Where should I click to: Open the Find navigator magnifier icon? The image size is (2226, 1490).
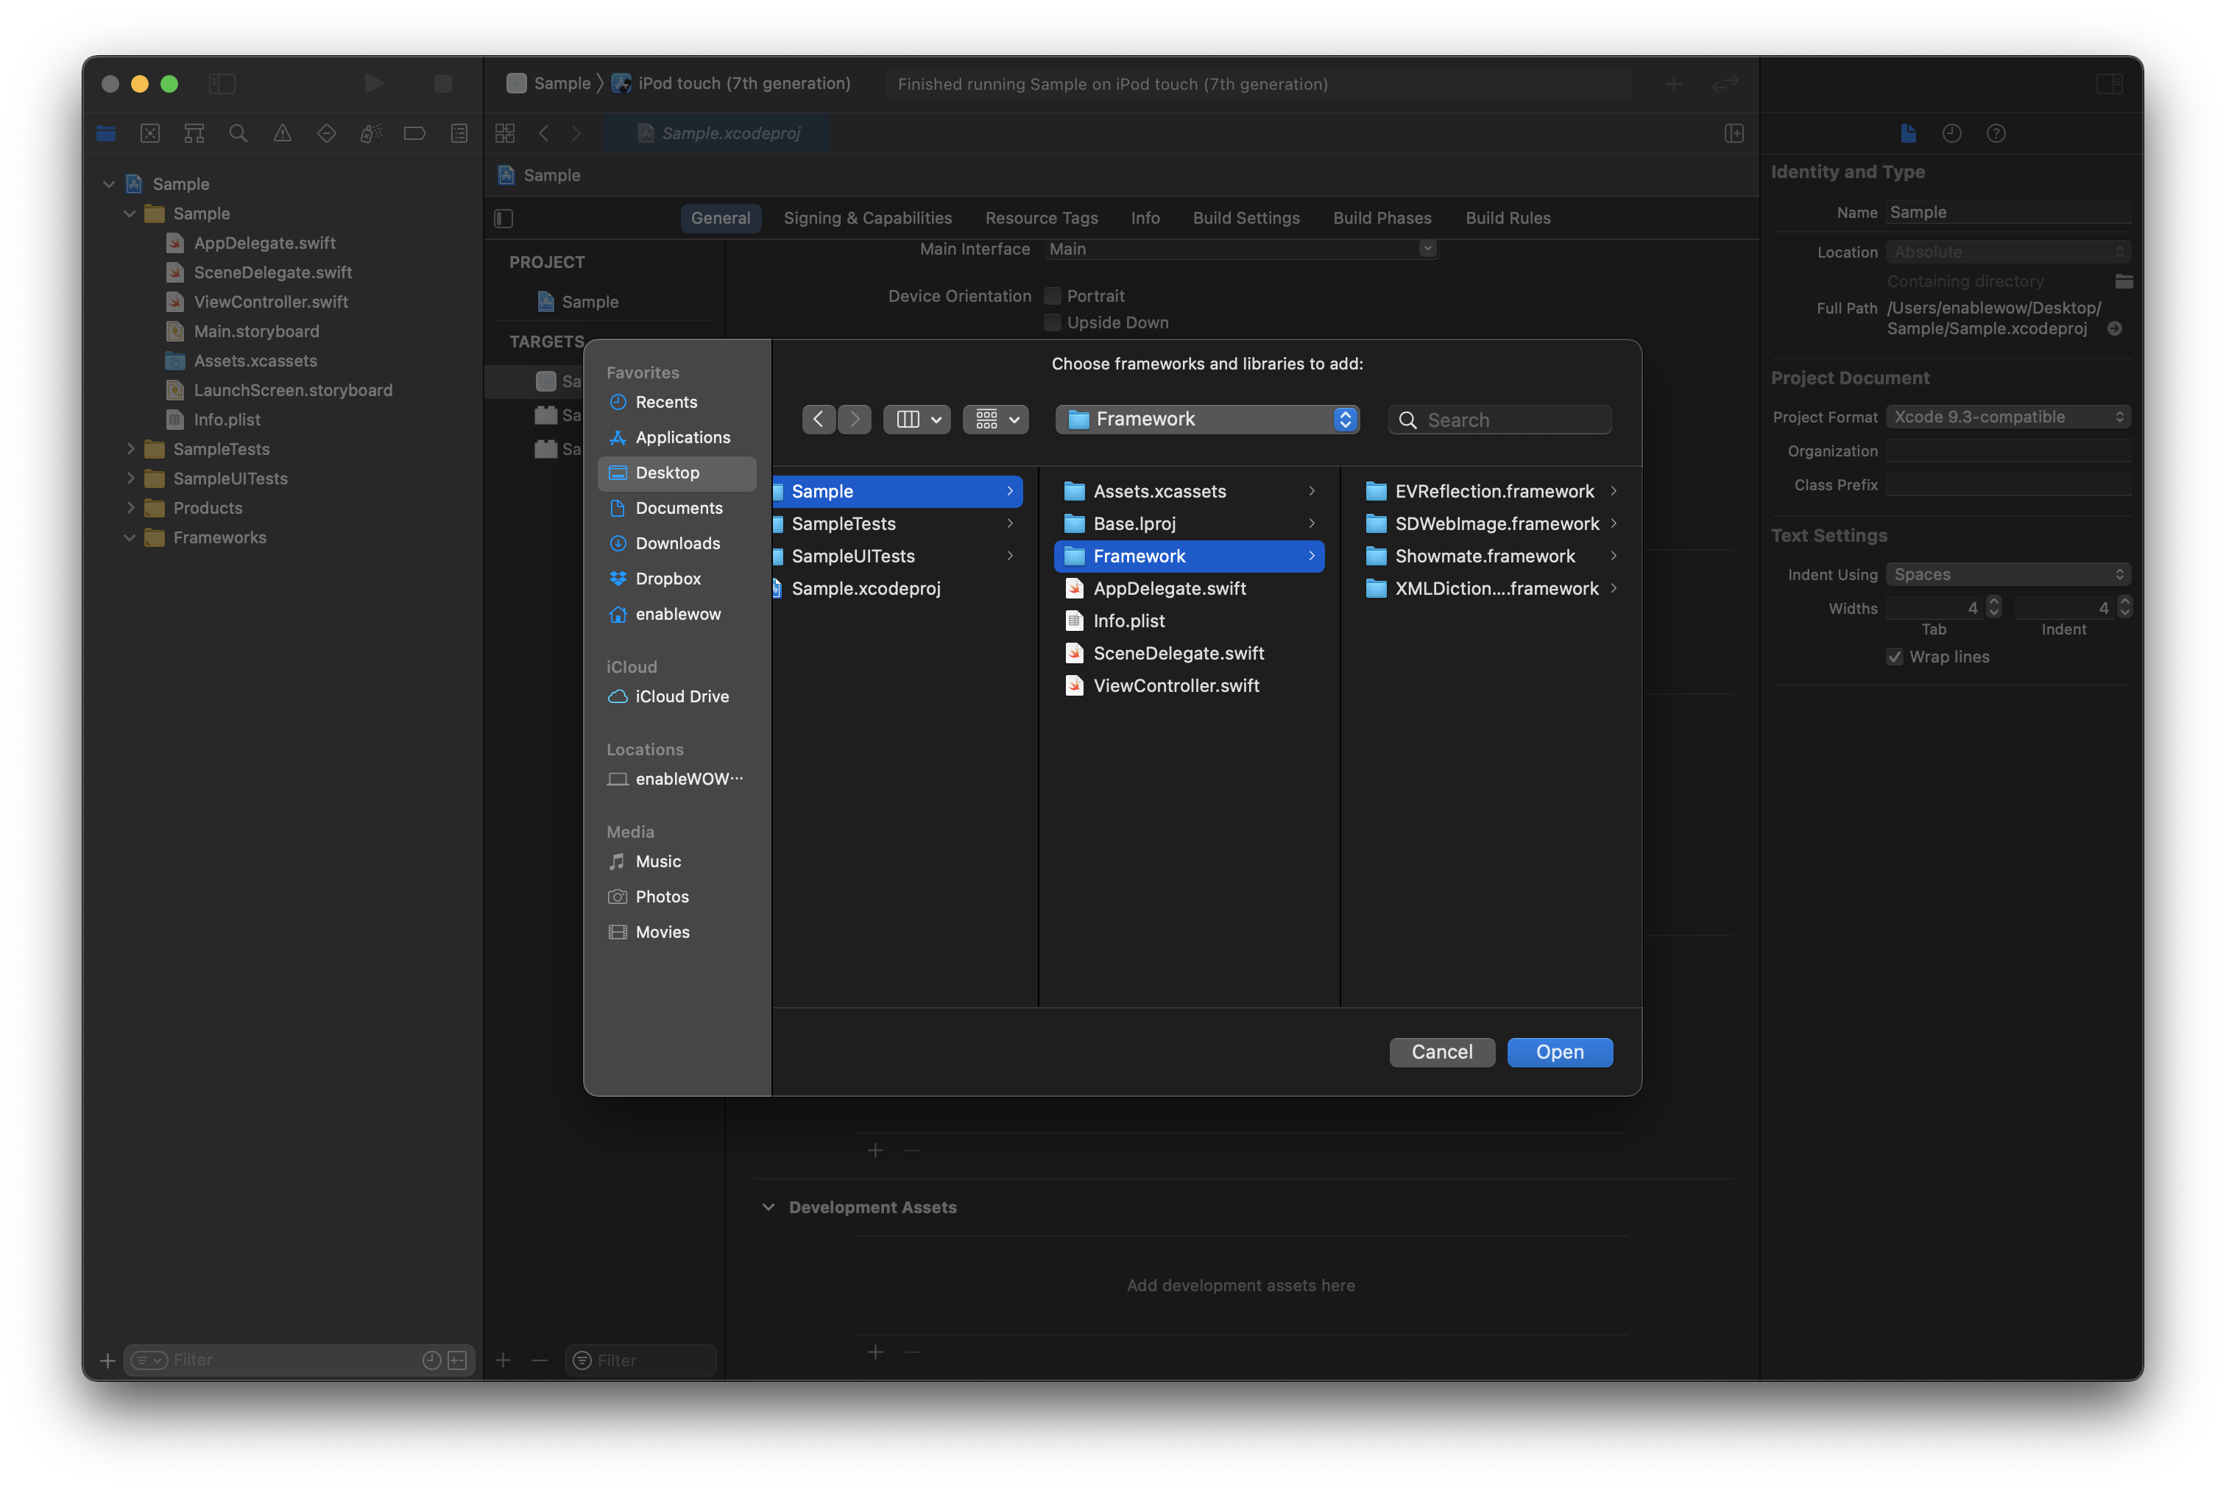click(x=239, y=133)
